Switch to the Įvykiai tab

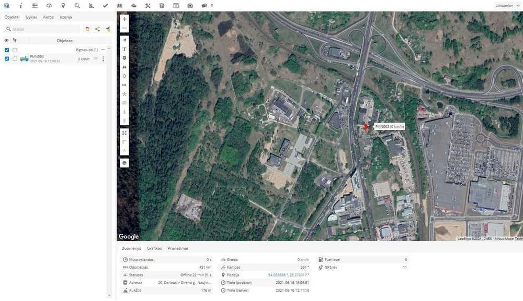coord(31,17)
